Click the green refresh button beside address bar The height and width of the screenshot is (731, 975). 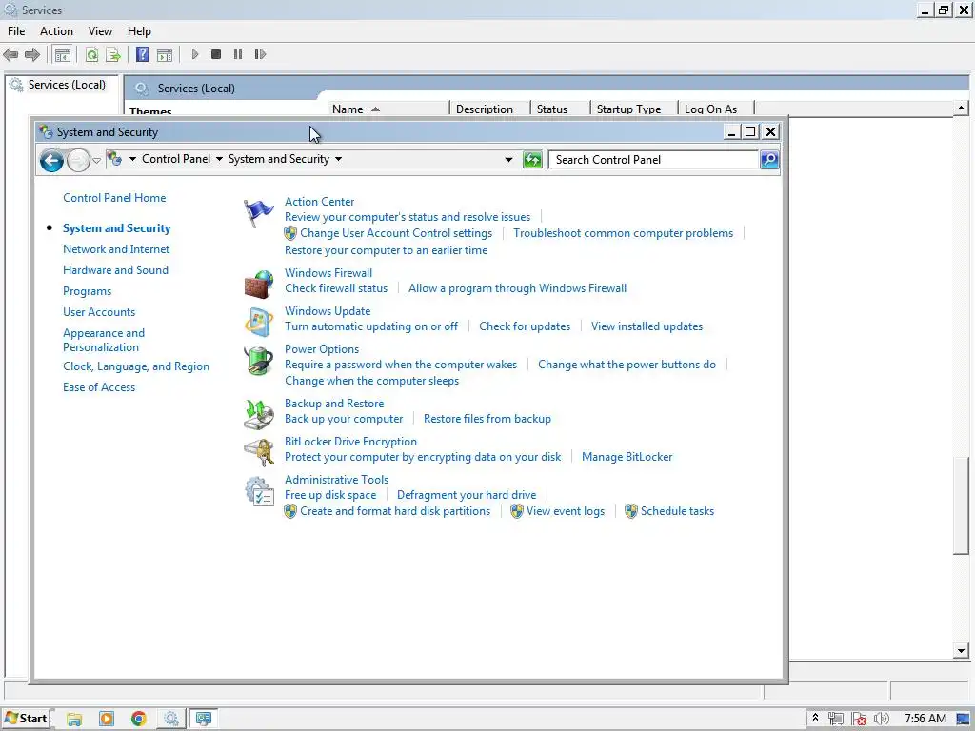pyautogui.click(x=532, y=160)
